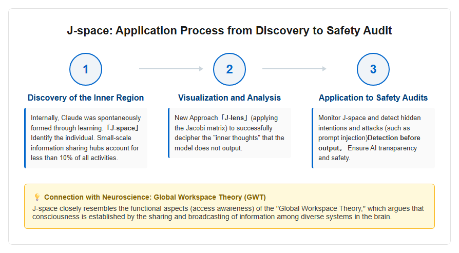The height and width of the screenshot is (253, 459).
Task: Click the step 2 circle icon
Action: [x=229, y=69]
